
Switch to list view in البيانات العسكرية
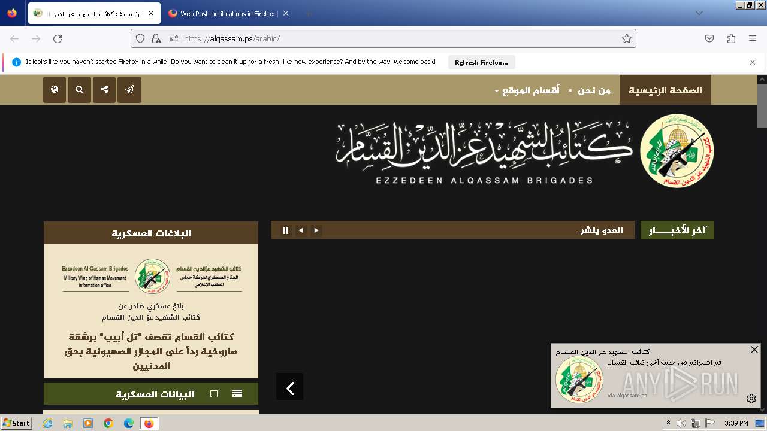tap(237, 394)
